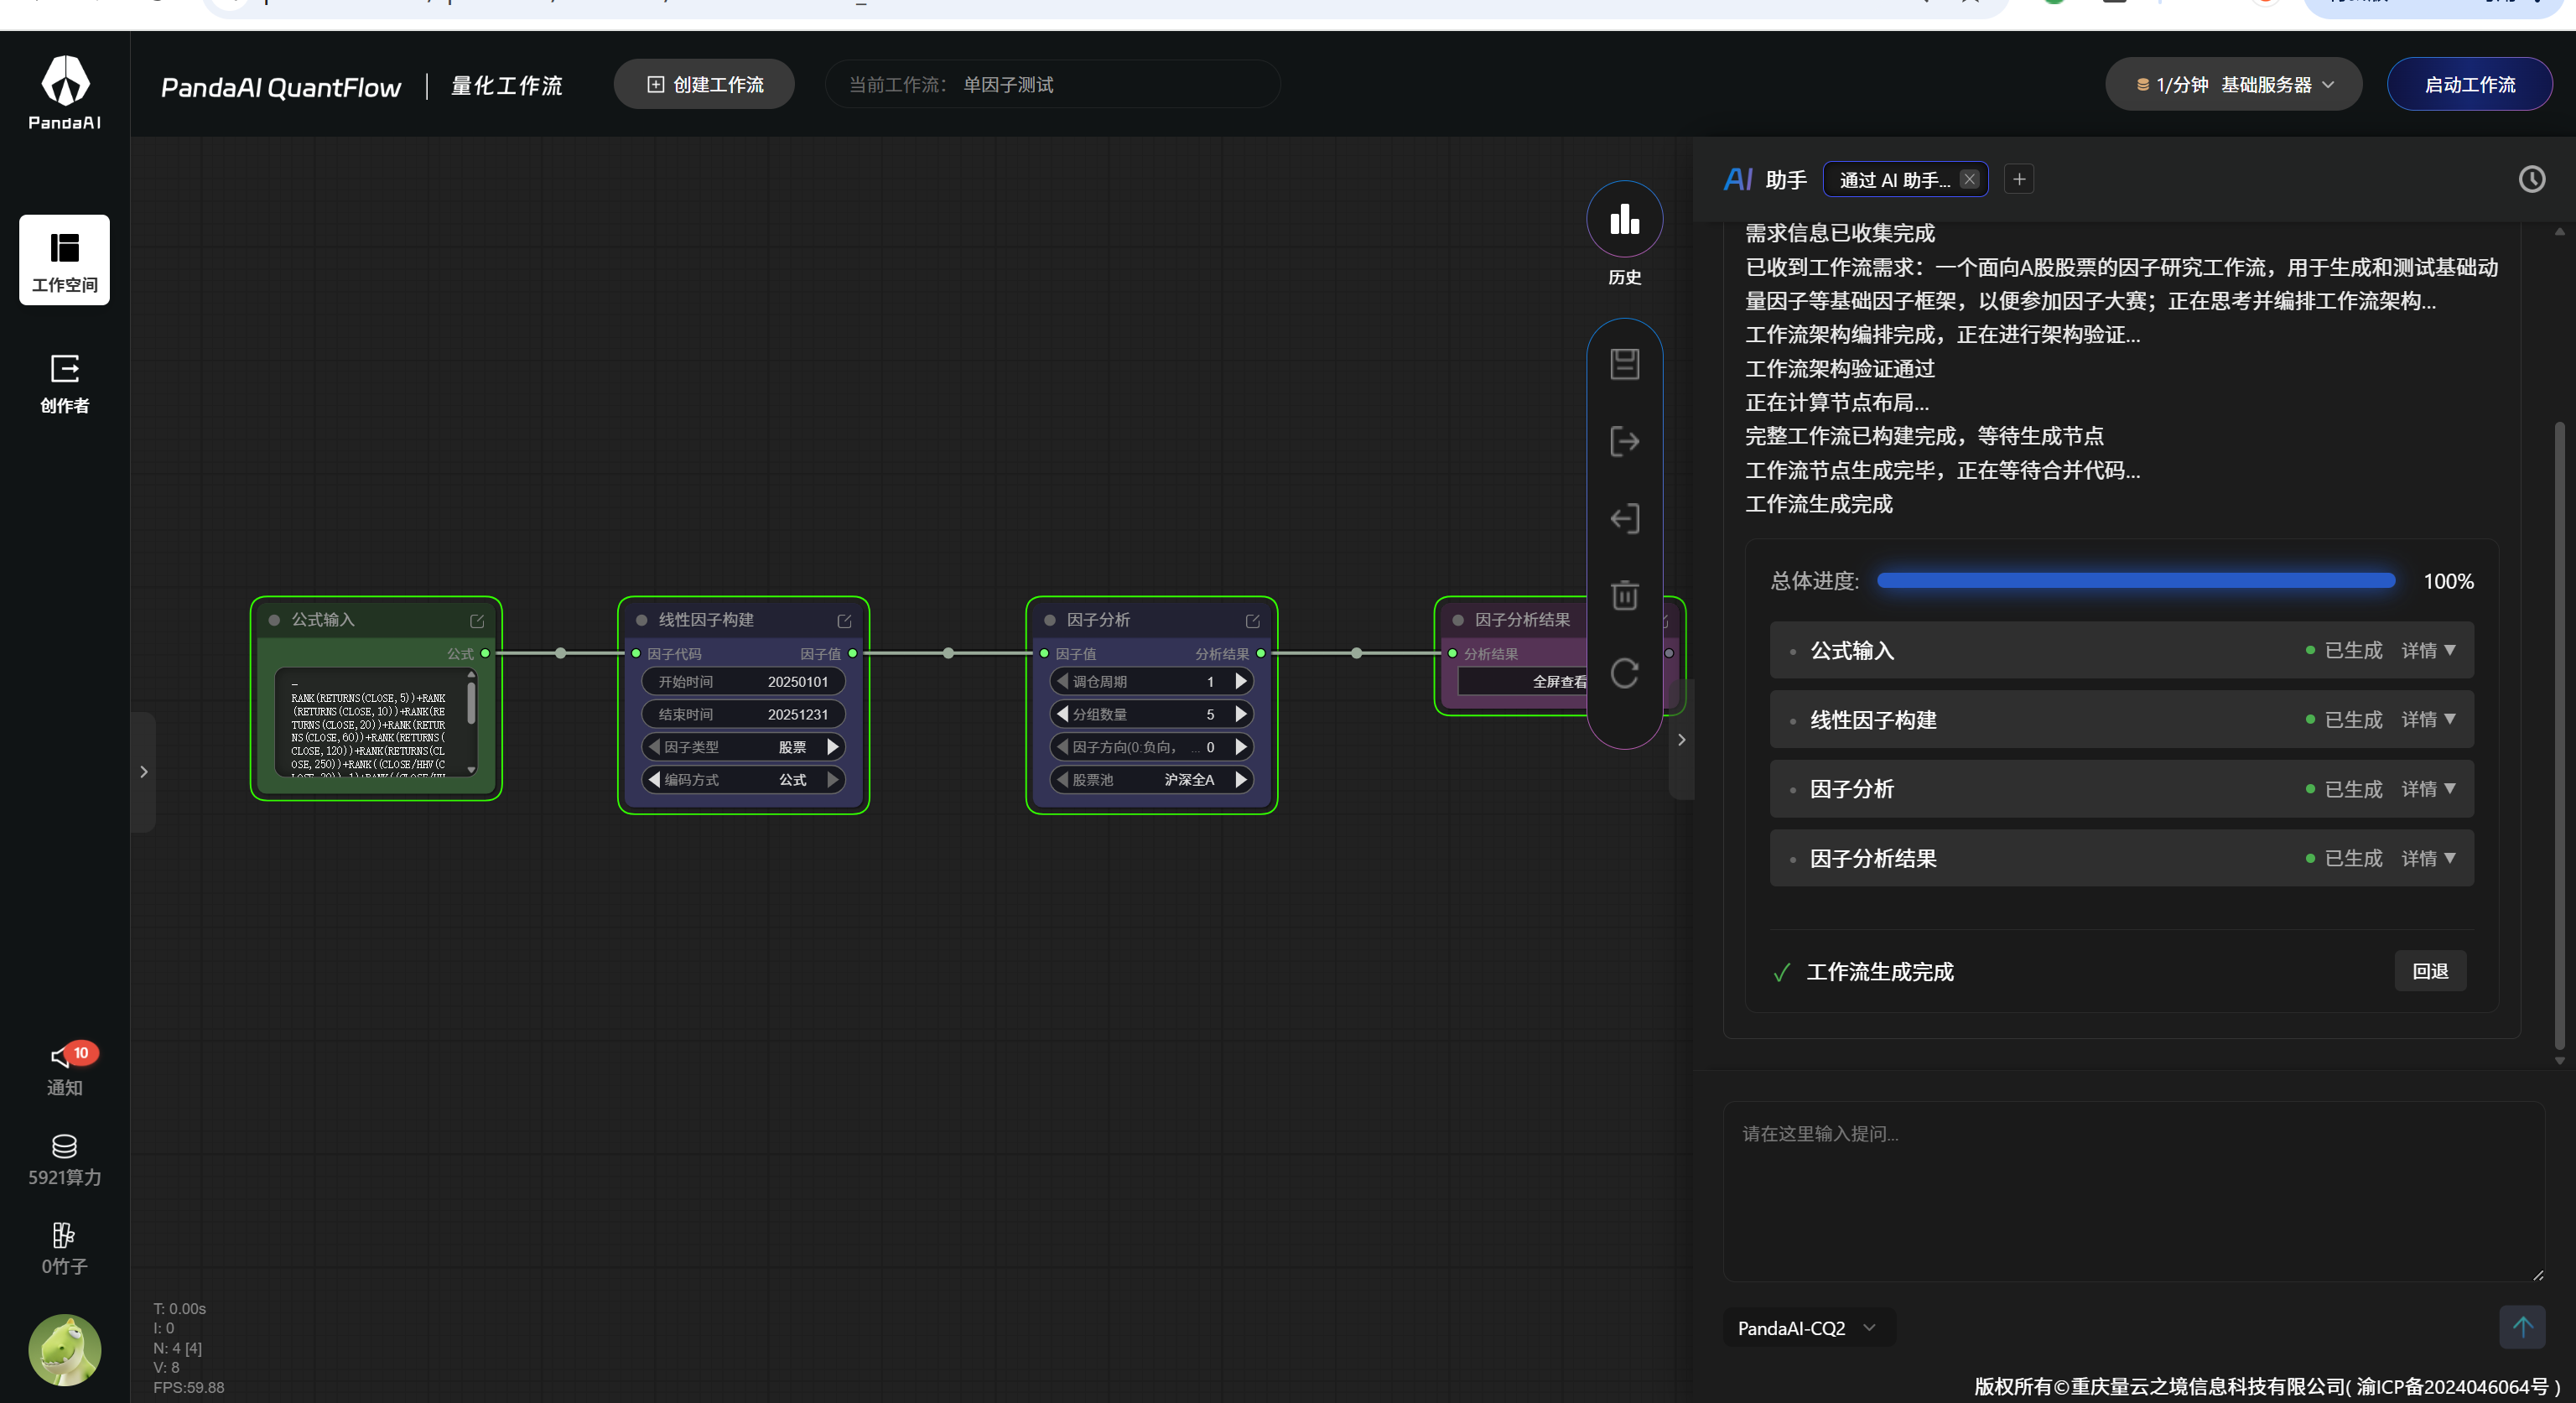
Task: Toggle the 公式输入 node collapse dot
Action: tap(274, 620)
